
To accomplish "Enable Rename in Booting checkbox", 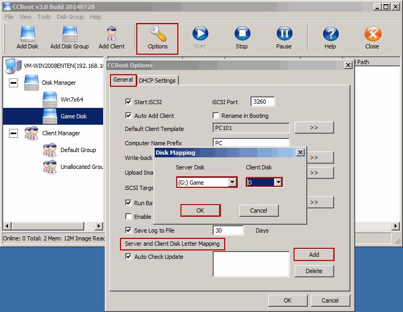I will click(x=216, y=115).
